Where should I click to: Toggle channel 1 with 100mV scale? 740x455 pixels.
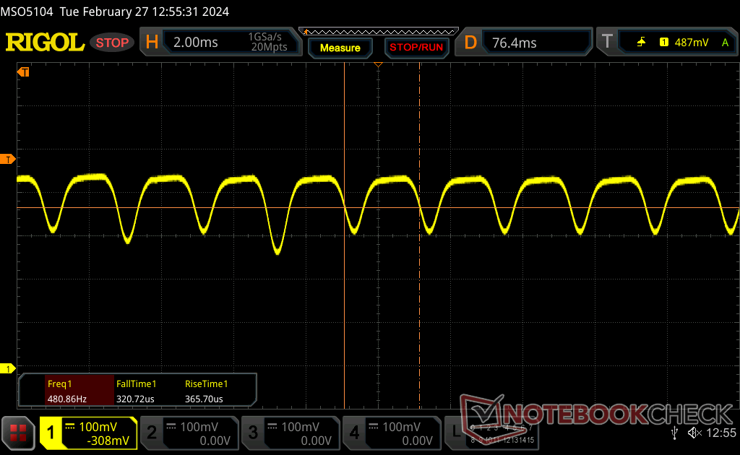tap(88, 433)
